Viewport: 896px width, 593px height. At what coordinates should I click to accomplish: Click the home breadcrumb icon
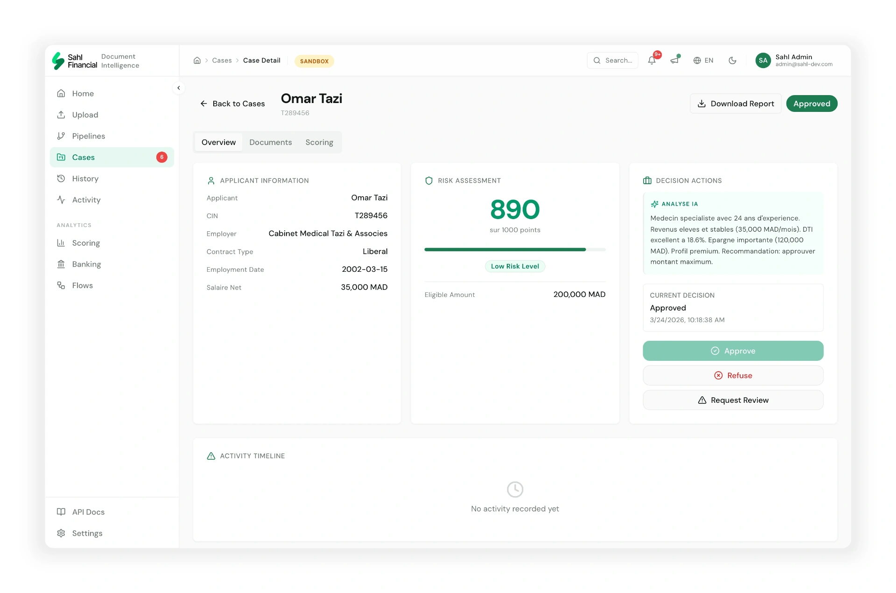pyautogui.click(x=197, y=60)
